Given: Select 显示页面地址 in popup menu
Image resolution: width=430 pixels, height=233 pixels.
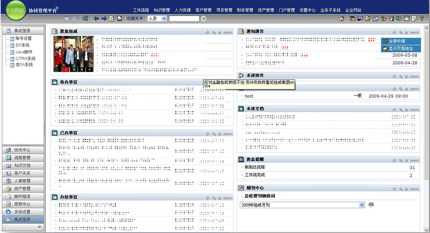Looking at the screenshot, I should coord(401,49).
